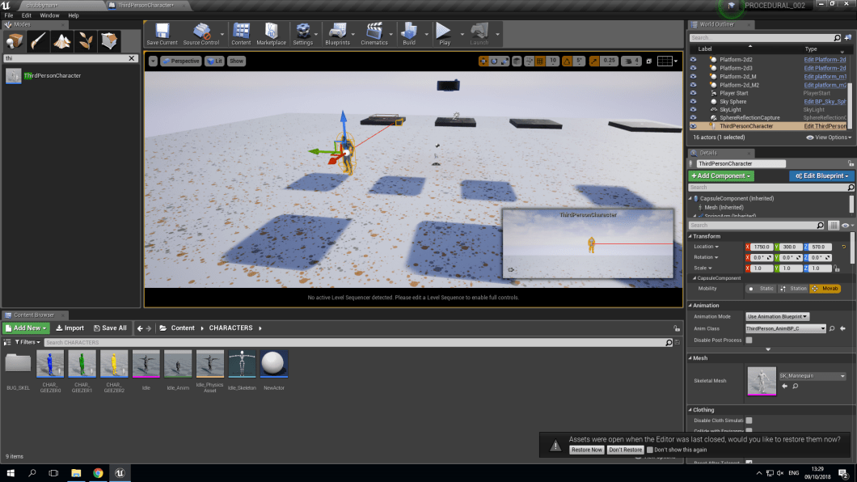
Task: Hide the Sky Sphere via its eye icon
Action: coord(693,100)
